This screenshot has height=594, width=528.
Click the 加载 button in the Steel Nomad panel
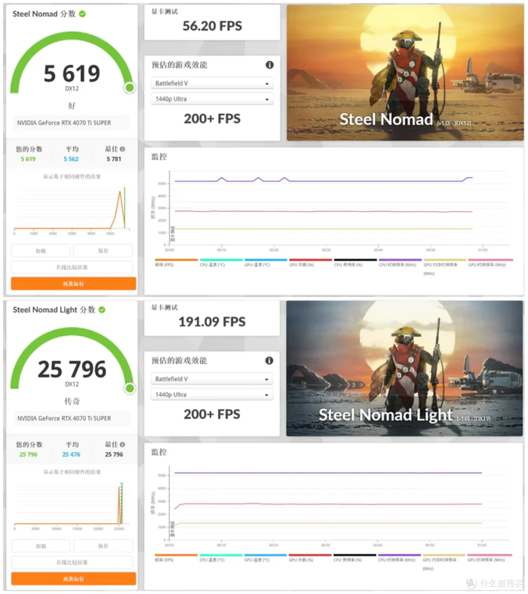click(x=41, y=251)
